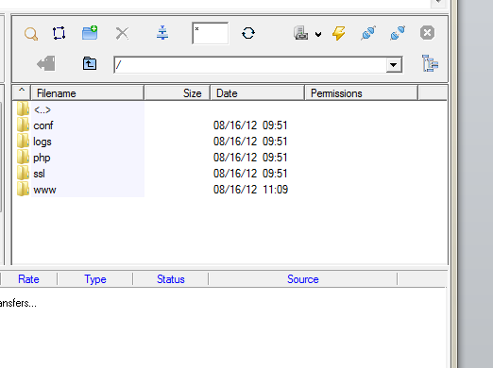Image resolution: width=493 pixels, height=368 pixels.
Task: Sort by Date column header
Action: (258, 93)
